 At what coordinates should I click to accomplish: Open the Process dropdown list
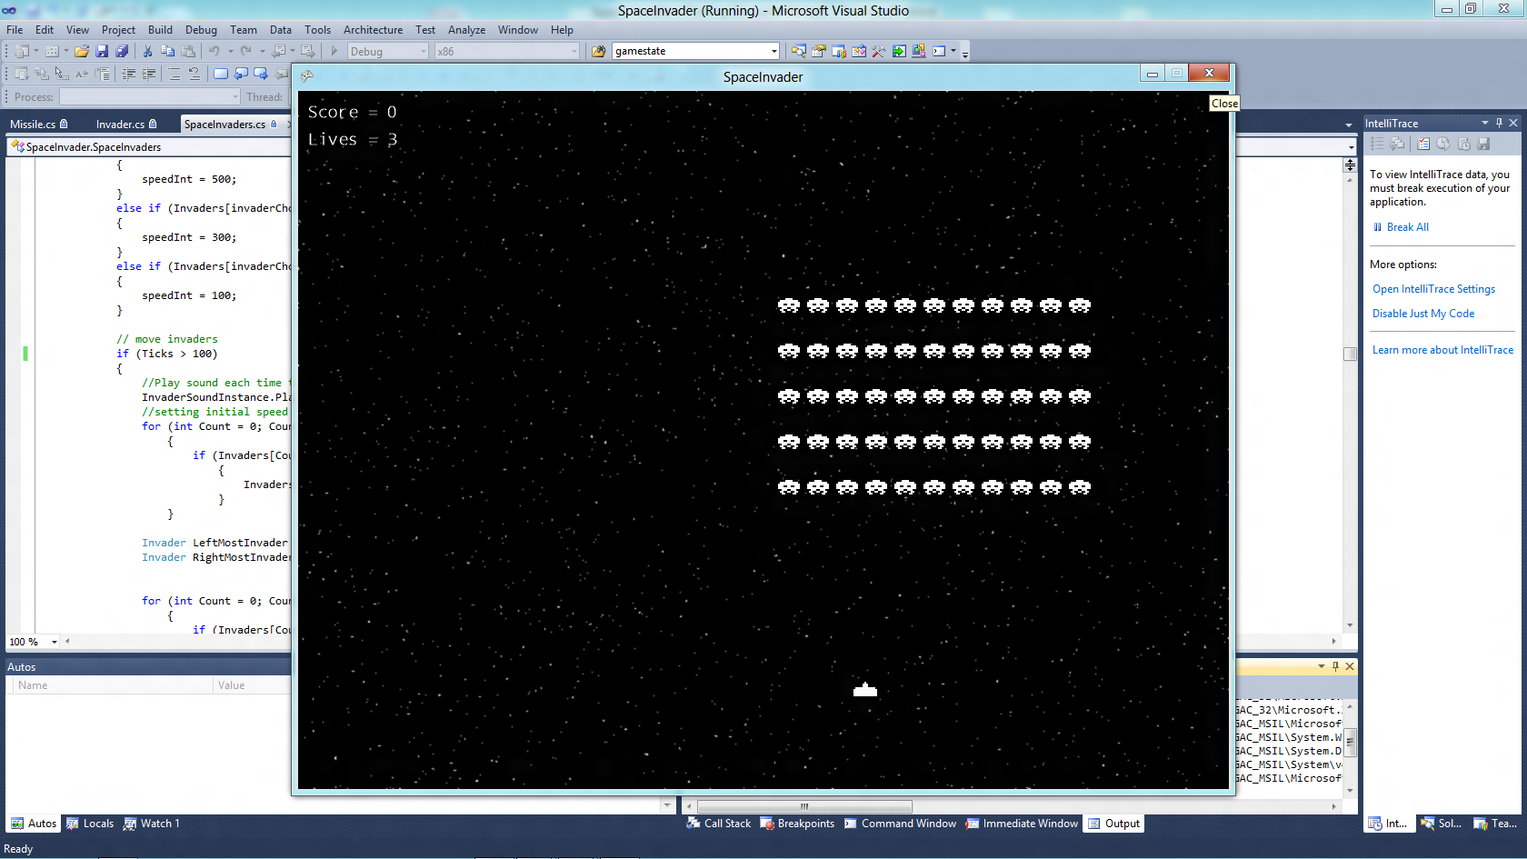click(235, 96)
